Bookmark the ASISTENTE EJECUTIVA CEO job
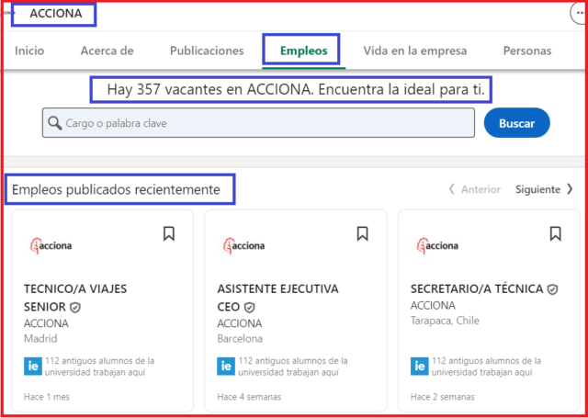The width and height of the screenshot is (588, 418). click(x=362, y=234)
